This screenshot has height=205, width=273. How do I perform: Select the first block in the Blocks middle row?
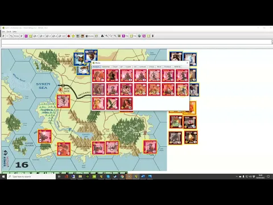point(98,89)
